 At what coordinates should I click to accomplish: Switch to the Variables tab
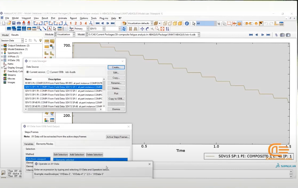click(29, 144)
